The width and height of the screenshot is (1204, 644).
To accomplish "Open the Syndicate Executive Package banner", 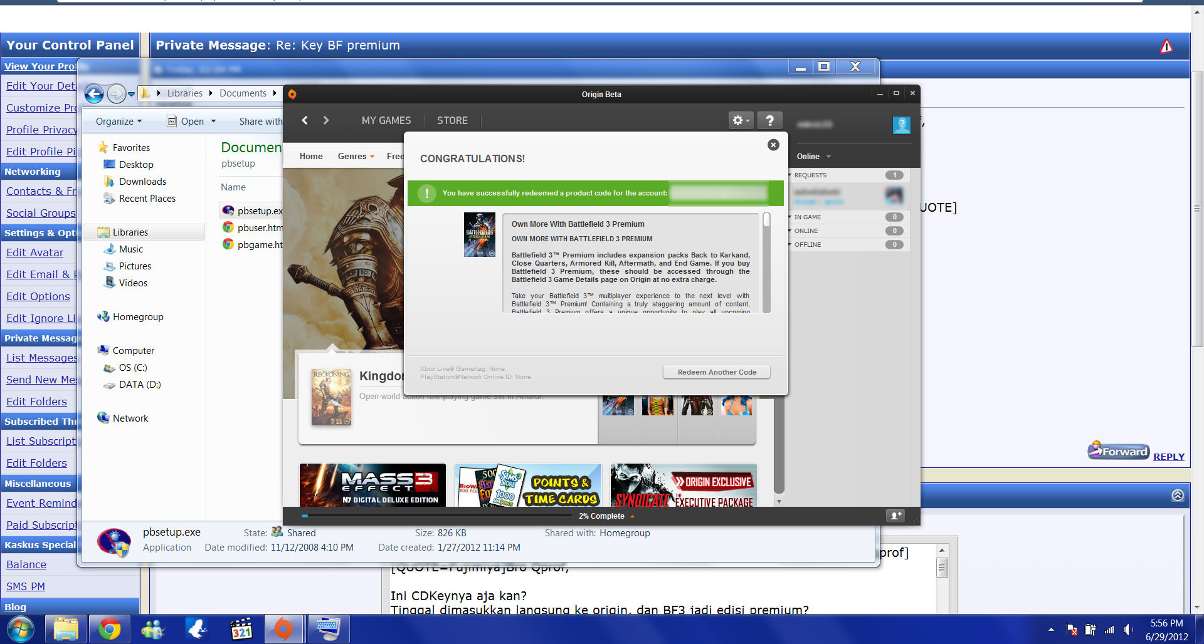I will (684, 485).
